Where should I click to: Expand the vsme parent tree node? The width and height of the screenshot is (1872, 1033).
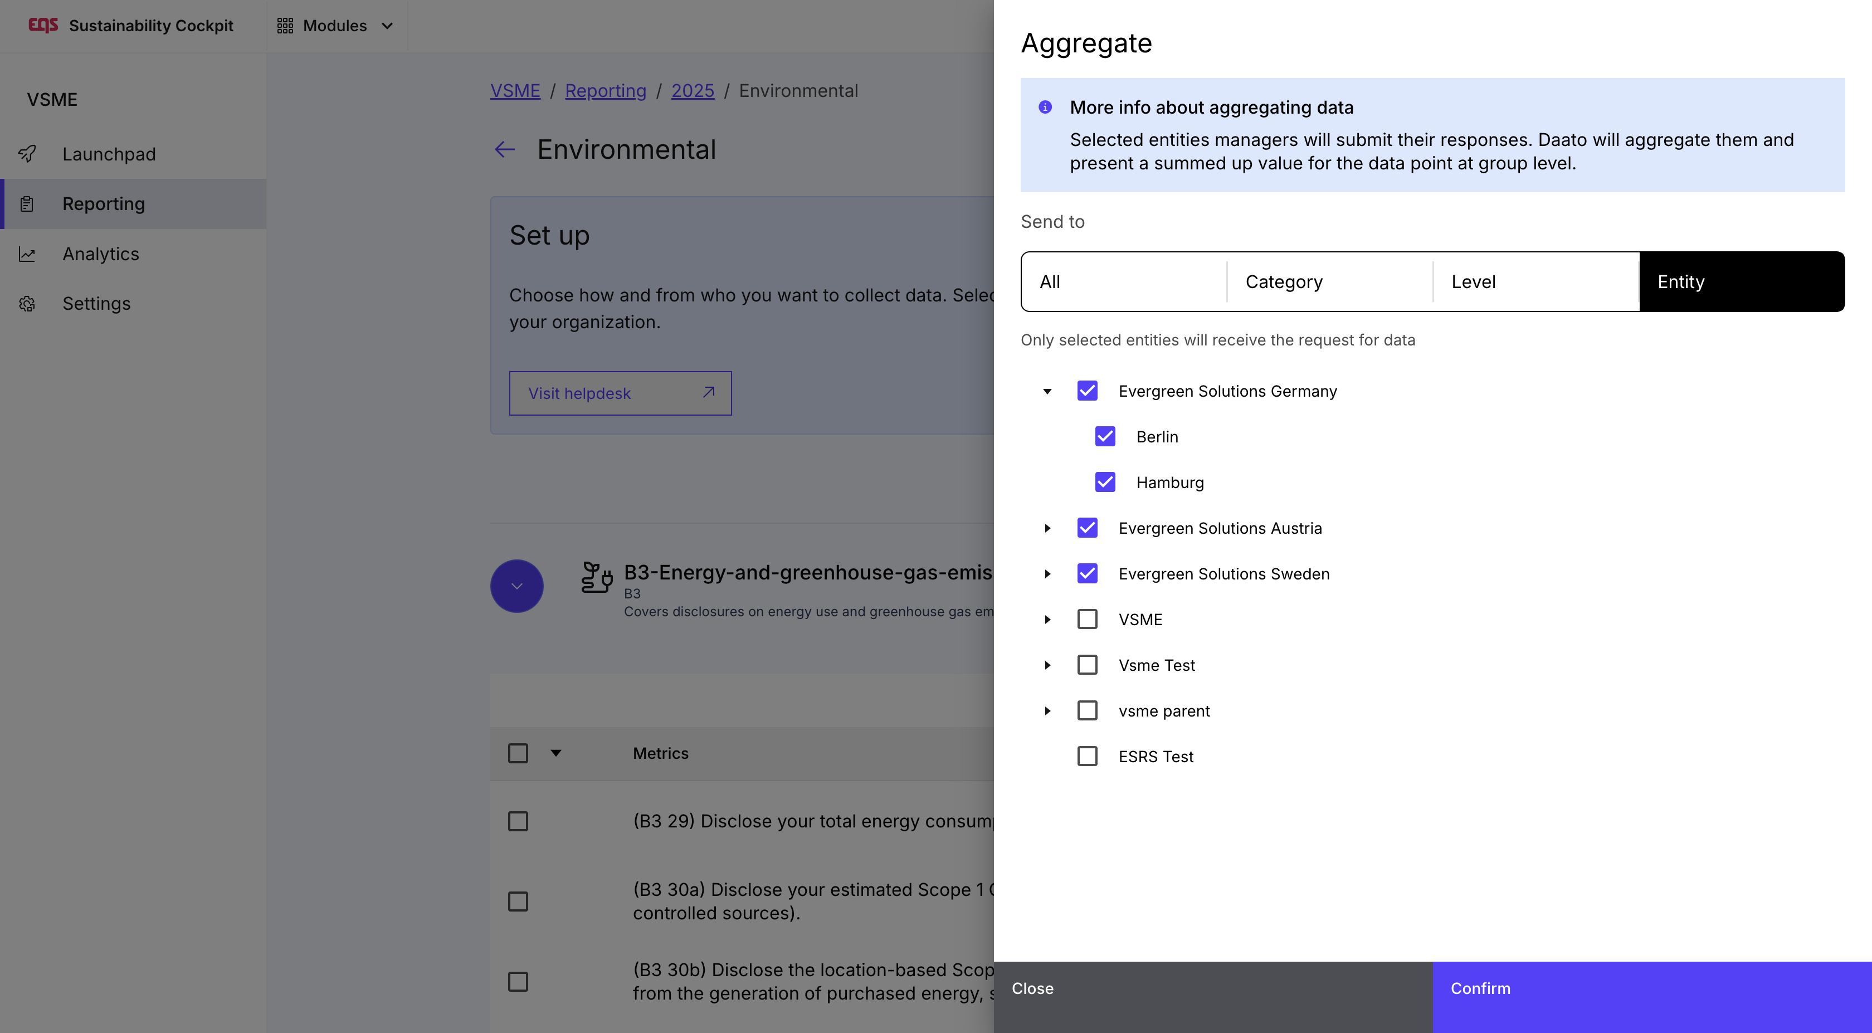click(1047, 711)
